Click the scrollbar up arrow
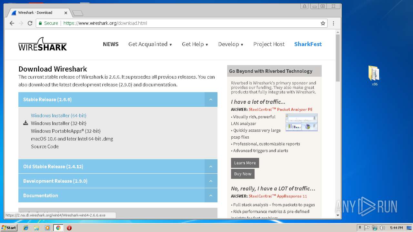 pyautogui.click(x=338, y=32)
